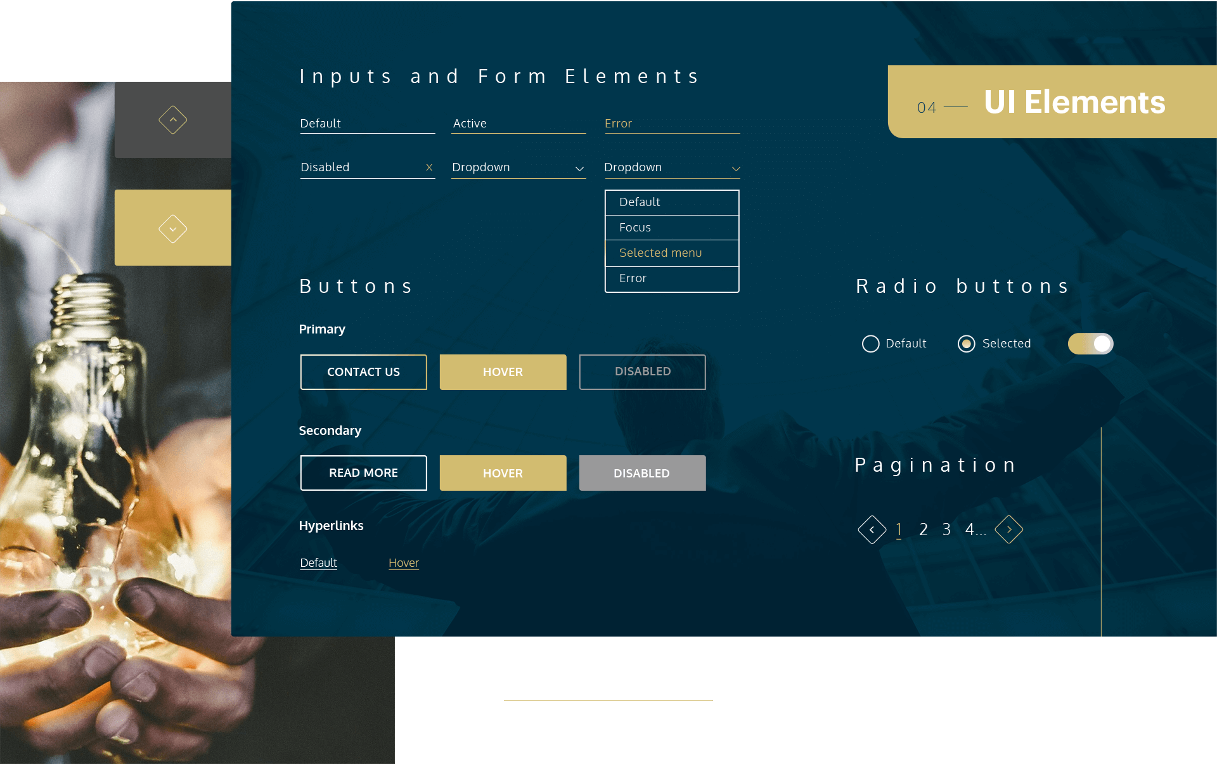The width and height of the screenshot is (1217, 764).
Task: Click the disabled input field clear X icon
Action: click(x=428, y=167)
